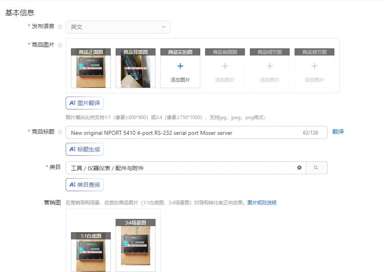Add image in 商品侧面图 slot
This screenshot has height=272, width=384.
[225, 68]
